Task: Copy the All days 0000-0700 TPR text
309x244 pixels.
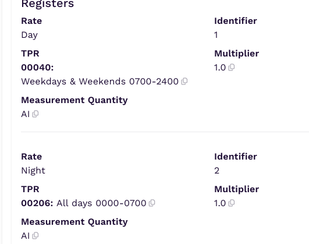Action: 152,203
